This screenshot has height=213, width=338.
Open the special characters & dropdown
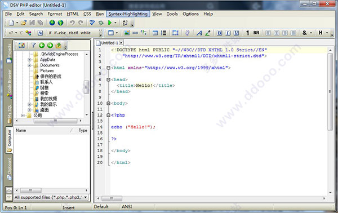click(x=311, y=33)
